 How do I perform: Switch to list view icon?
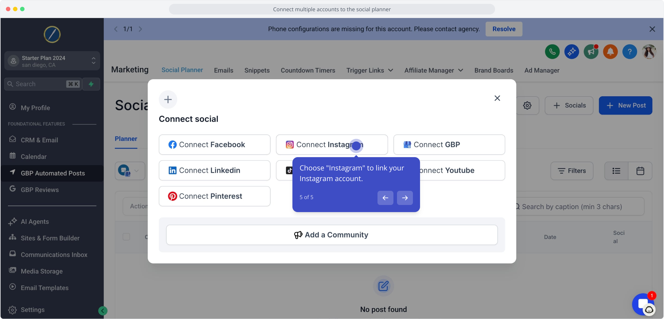coord(616,171)
